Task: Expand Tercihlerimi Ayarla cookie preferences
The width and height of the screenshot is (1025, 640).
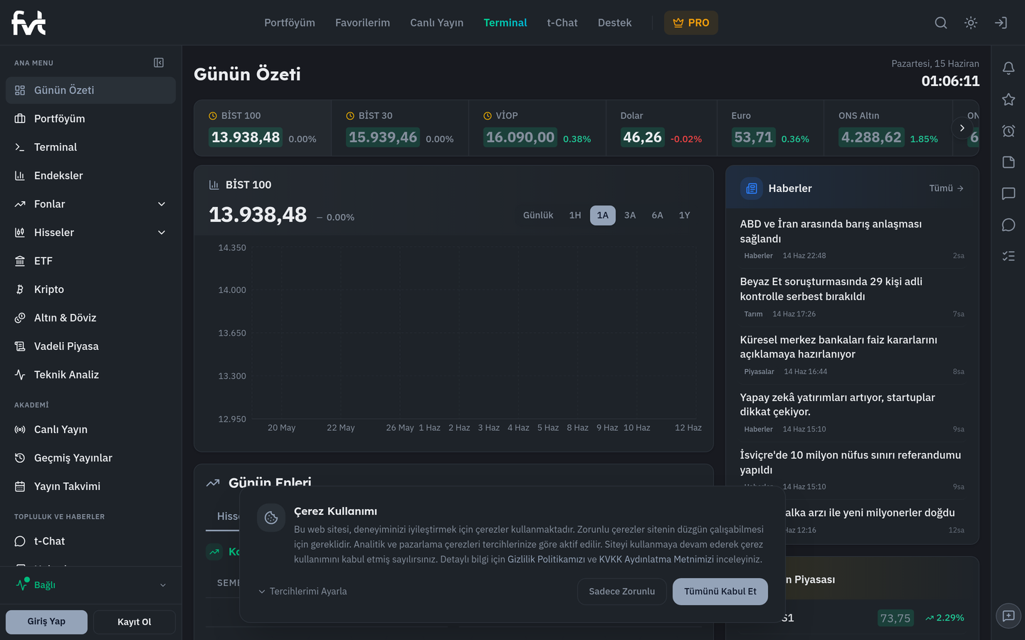Action: 303,592
